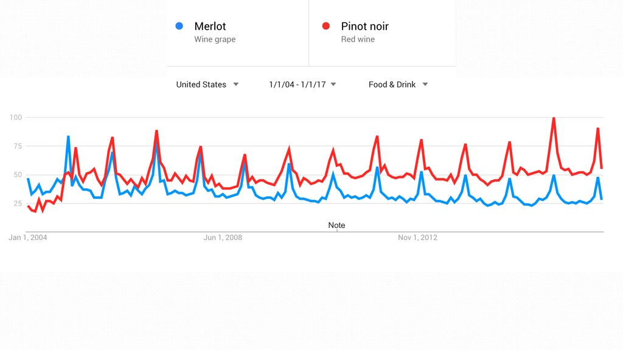The width and height of the screenshot is (623, 350).
Task: Open the Food & Drink category dropdown
Action: 398,84
